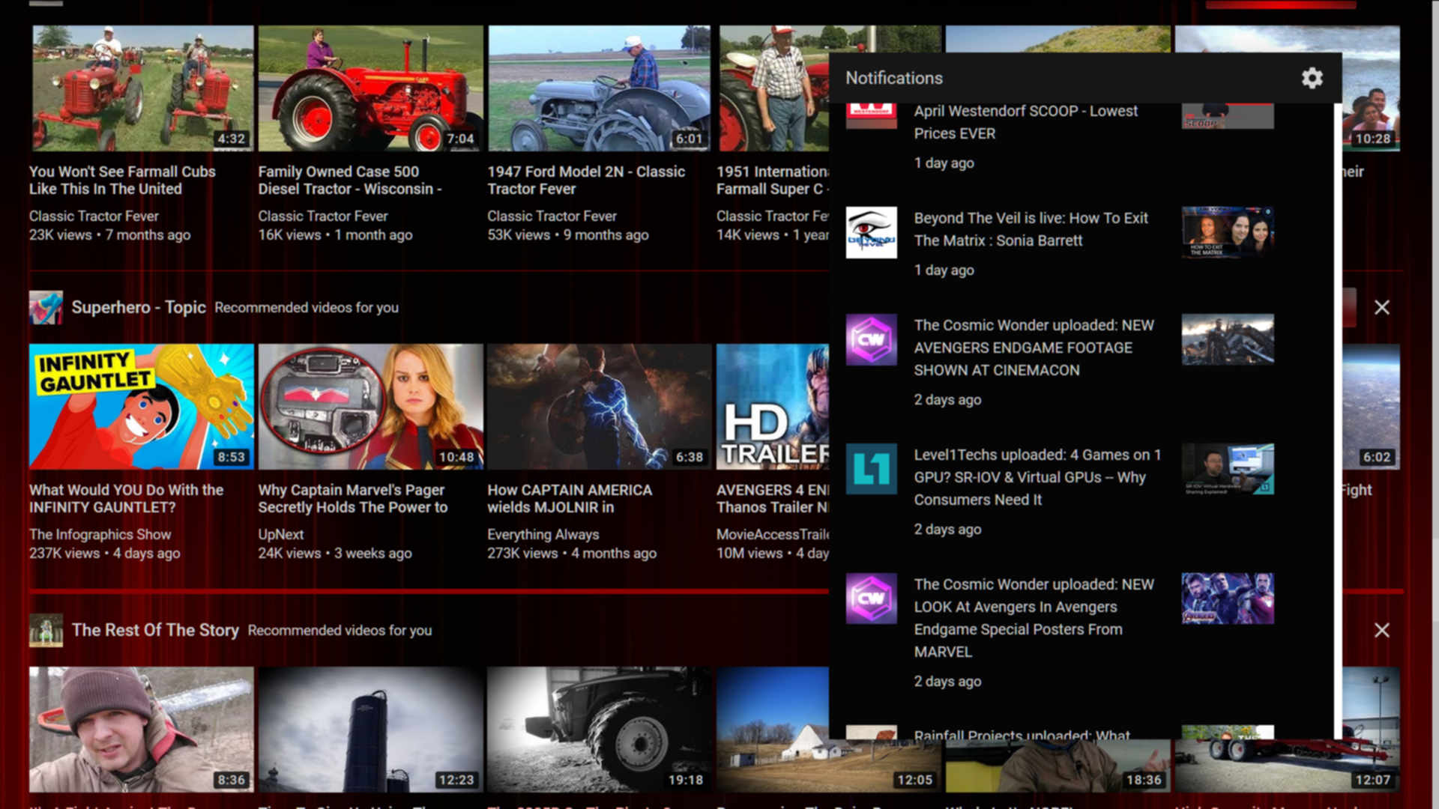Open Superhero - Topic section heading
The width and height of the screenshot is (1439, 809).
(139, 307)
